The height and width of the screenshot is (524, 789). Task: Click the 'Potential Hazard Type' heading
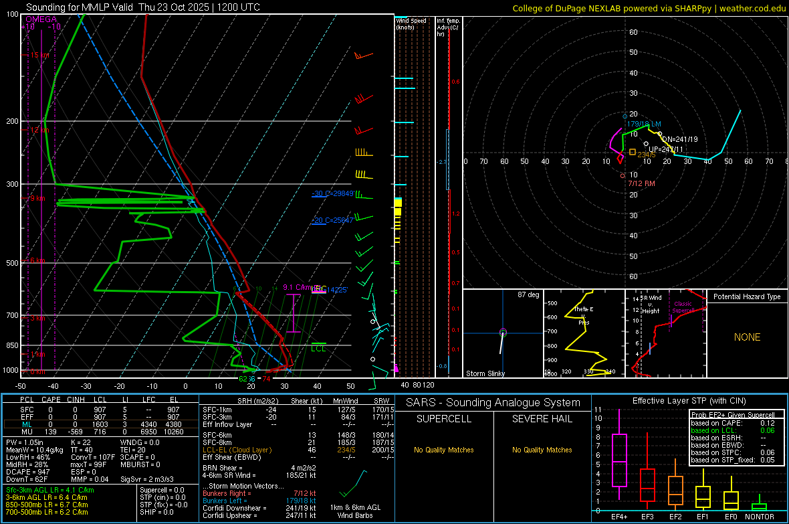point(747,296)
